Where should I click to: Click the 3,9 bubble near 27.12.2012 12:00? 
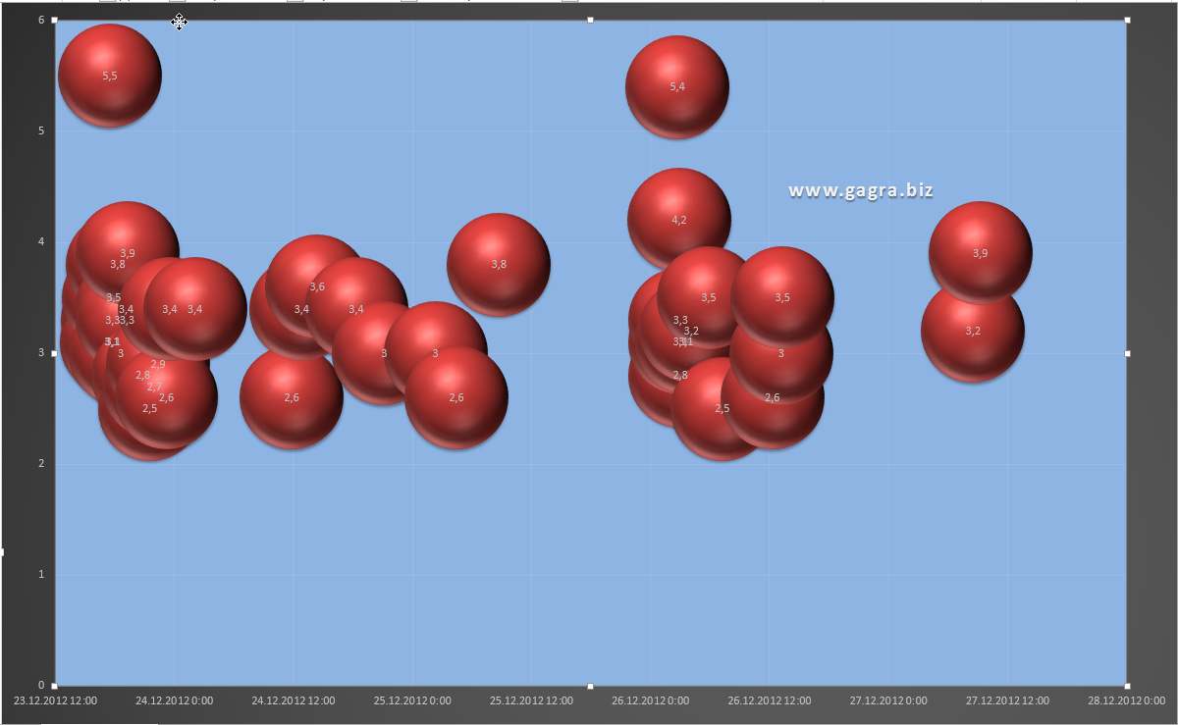(x=980, y=253)
